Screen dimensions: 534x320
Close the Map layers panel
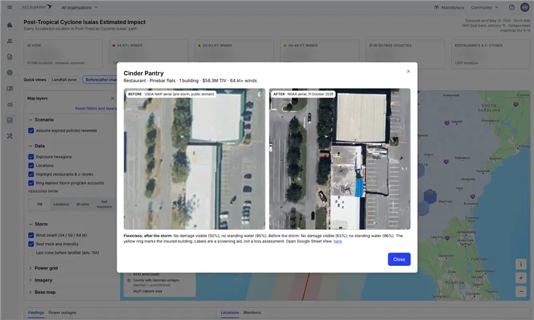(112, 98)
